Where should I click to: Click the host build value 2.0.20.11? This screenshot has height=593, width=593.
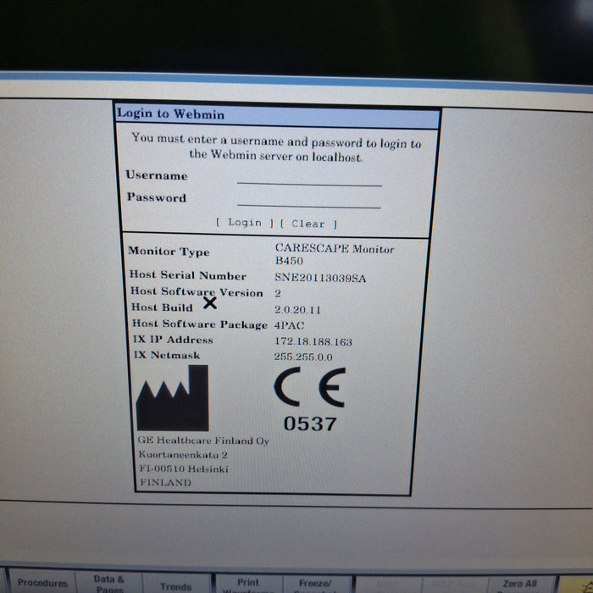(297, 310)
